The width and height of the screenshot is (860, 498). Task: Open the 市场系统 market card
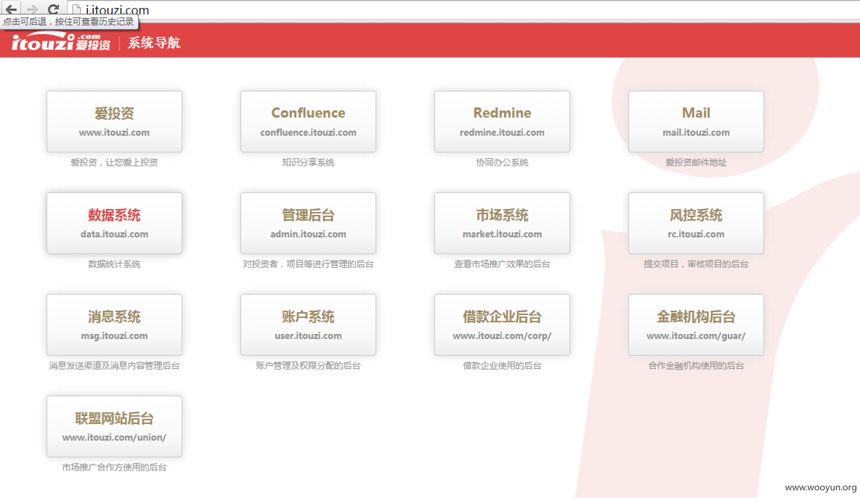[502, 223]
